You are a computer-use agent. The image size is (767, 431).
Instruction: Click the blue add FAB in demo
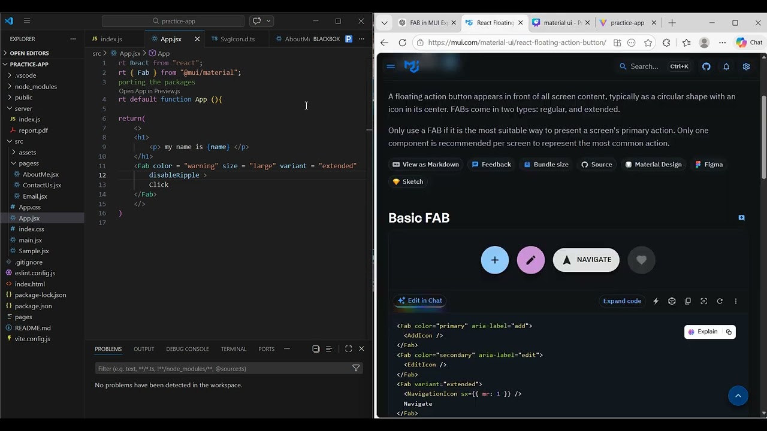point(495,260)
